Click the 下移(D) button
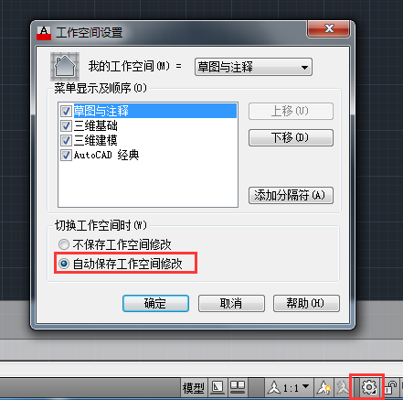403x400 pixels. pos(291,137)
